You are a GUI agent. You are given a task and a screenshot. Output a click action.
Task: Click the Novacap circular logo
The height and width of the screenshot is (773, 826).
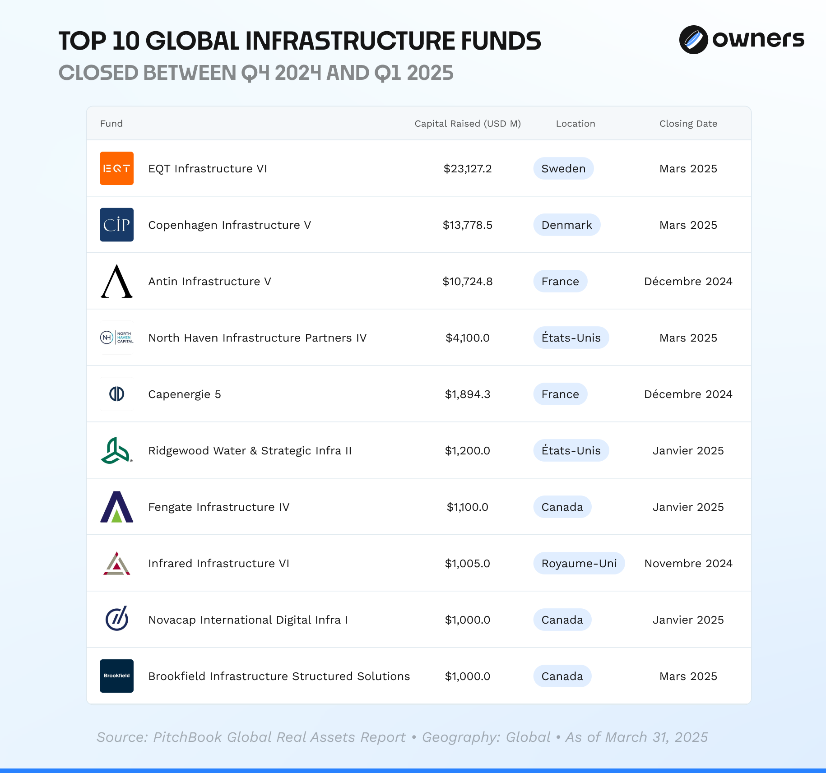116,619
